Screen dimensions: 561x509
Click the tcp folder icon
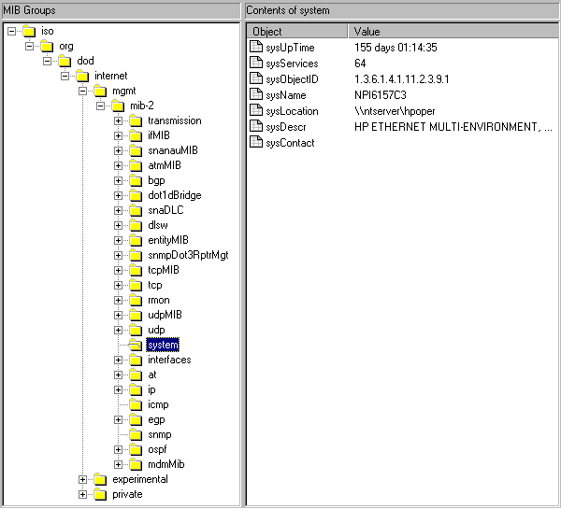tap(136, 286)
